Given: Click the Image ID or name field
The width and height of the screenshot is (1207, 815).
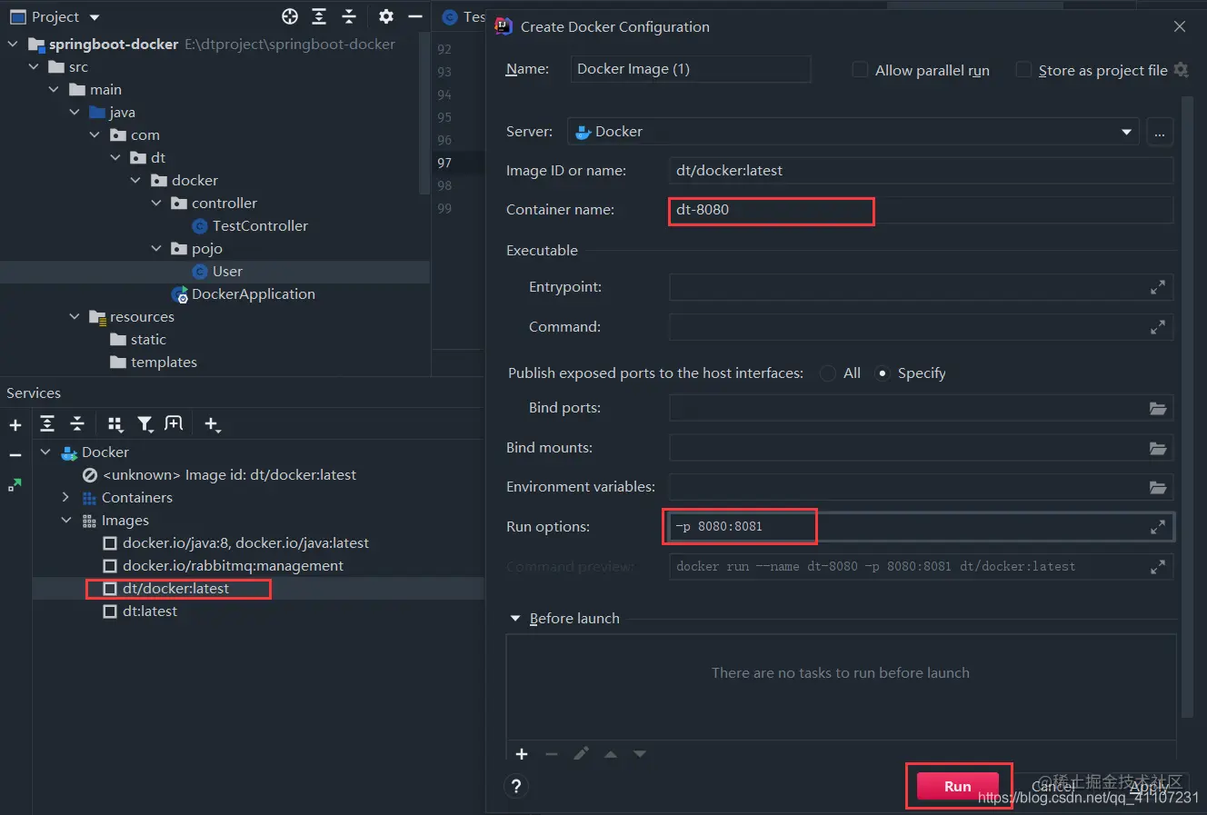Looking at the screenshot, I should click(921, 171).
